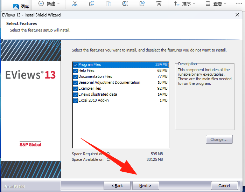Screen dimensions: 245x192
Task: Select the Seasonal Adjustment Documentation row
Action: point(109,83)
